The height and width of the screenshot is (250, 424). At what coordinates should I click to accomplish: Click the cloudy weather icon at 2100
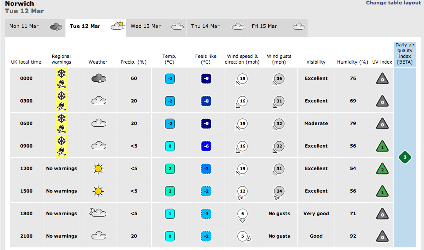(x=98, y=236)
